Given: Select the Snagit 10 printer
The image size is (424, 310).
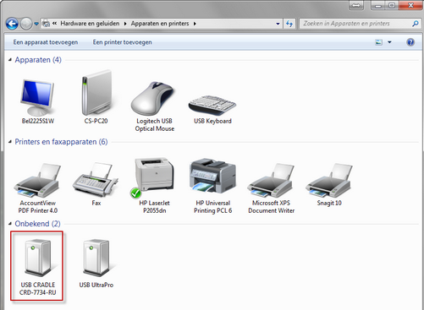Looking at the screenshot, I should (x=329, y=184).
